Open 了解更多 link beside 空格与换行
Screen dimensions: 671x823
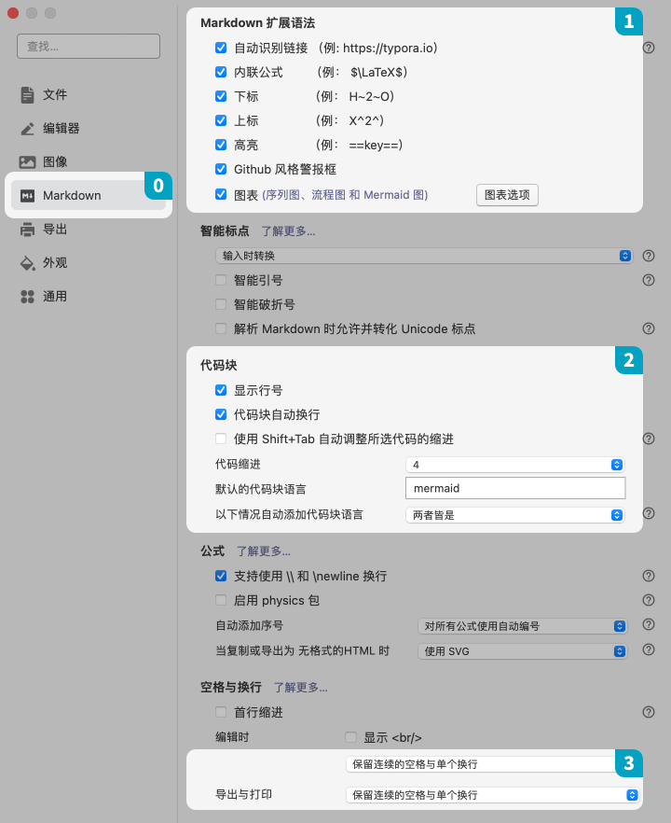tap(301, 687)
